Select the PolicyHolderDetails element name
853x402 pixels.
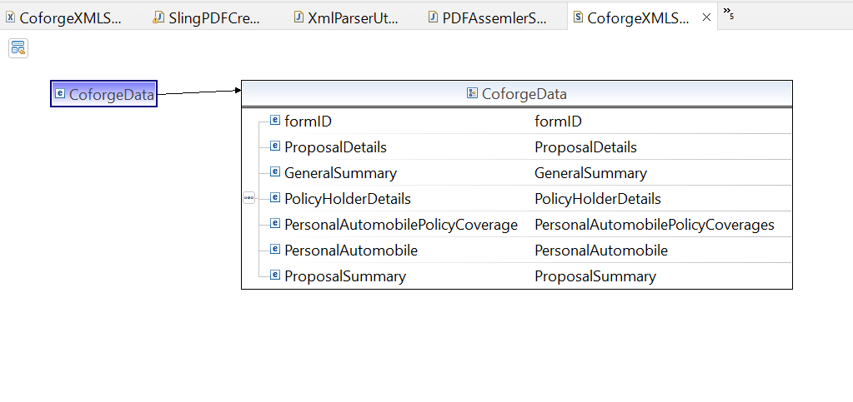(348, 199)
